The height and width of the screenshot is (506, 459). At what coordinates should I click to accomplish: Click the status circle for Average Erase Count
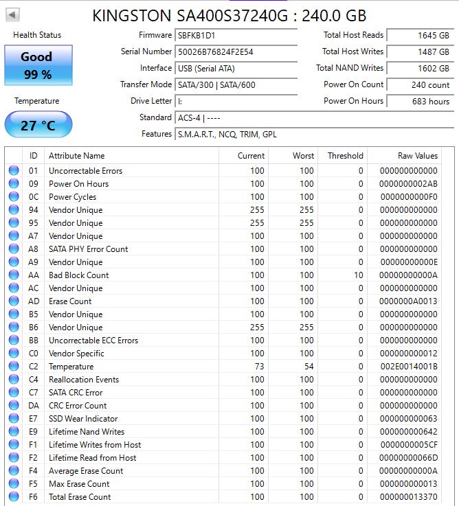coord(14,471)
